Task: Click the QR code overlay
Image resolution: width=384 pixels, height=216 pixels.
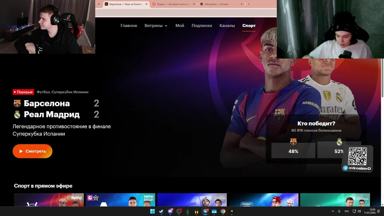Action: click(x=357, y=156)
